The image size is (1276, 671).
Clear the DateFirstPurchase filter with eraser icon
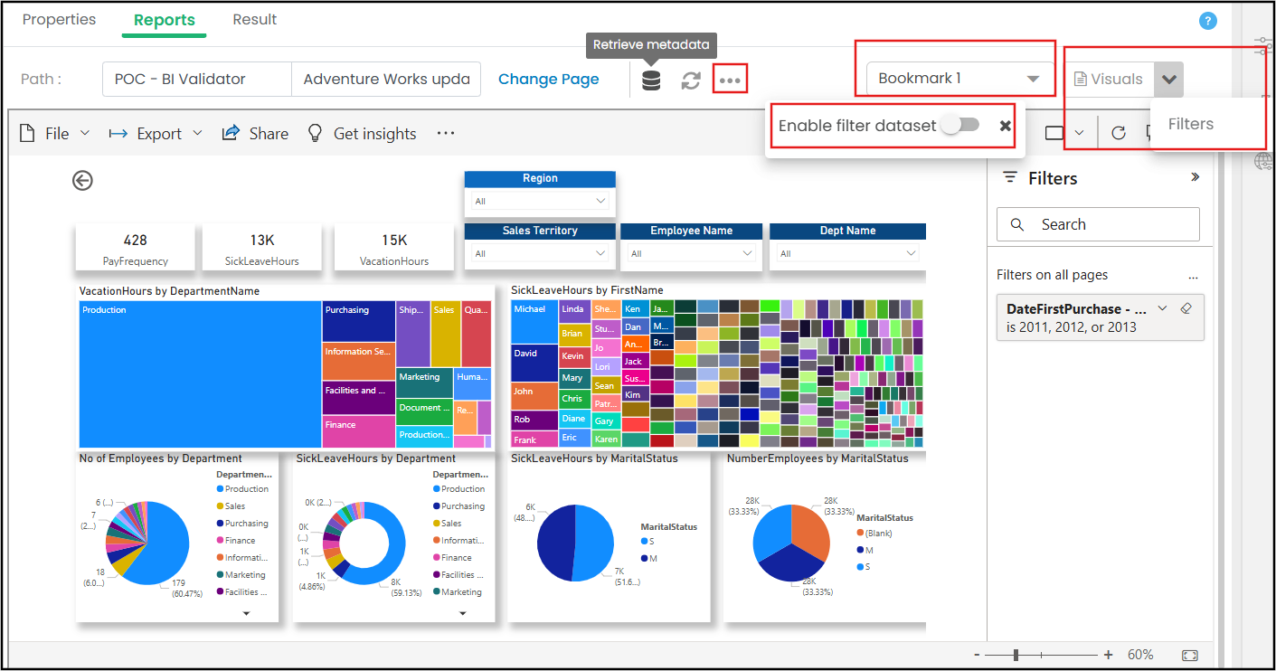(1186, 309)
